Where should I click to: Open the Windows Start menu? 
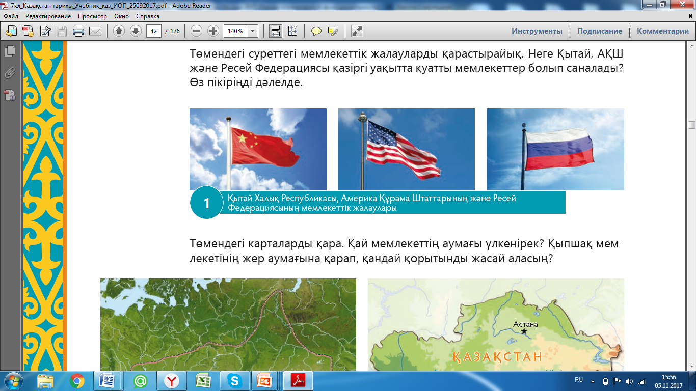click(12, 381)
